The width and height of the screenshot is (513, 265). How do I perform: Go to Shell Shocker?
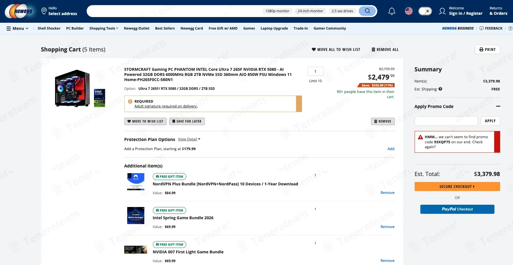(49, 28)
